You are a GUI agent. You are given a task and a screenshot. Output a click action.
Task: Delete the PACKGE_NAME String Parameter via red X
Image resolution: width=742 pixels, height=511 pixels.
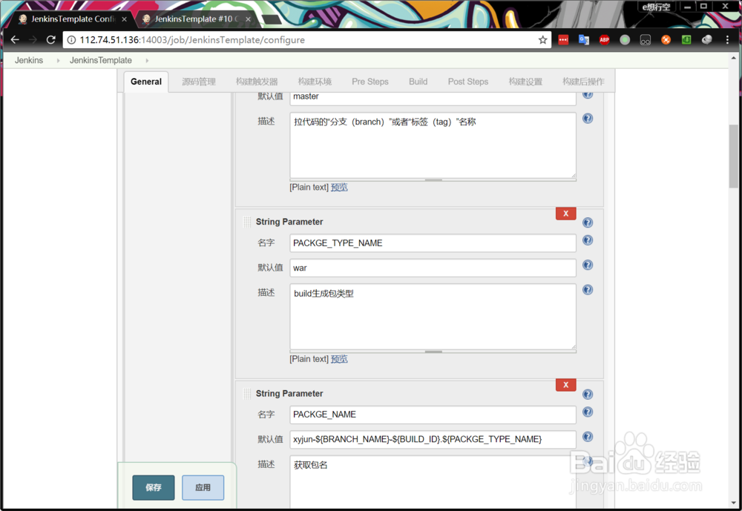[565, 384]
